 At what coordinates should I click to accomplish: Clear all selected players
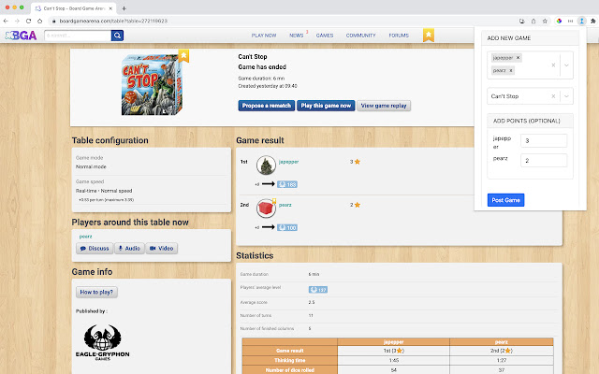(x=553, y=65)
